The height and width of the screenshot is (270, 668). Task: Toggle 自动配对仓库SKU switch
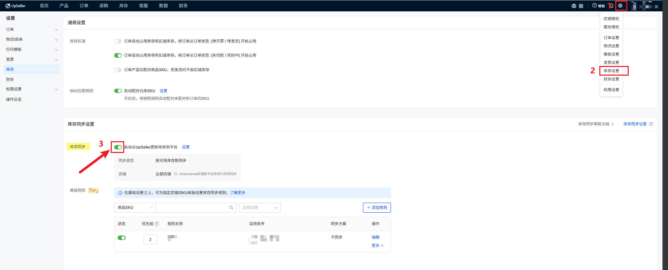pos(118,91)
